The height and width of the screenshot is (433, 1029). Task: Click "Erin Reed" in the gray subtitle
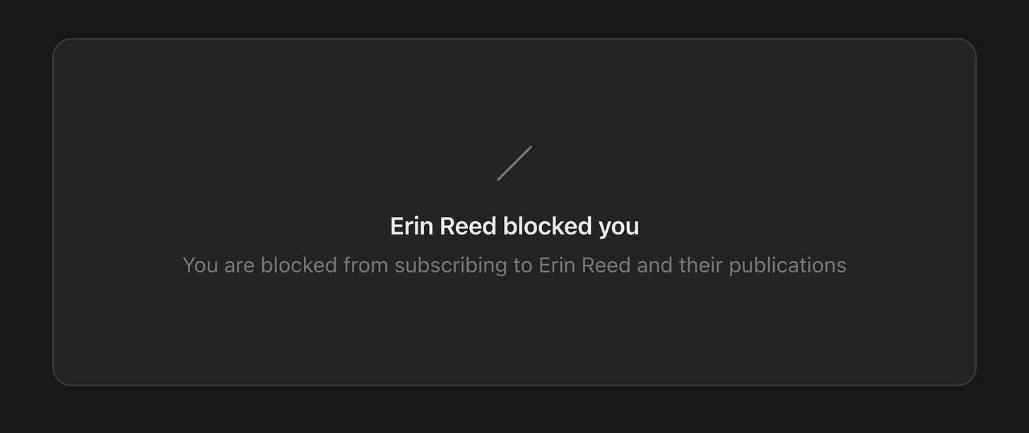pyautogui.click(x=584, y=265)
